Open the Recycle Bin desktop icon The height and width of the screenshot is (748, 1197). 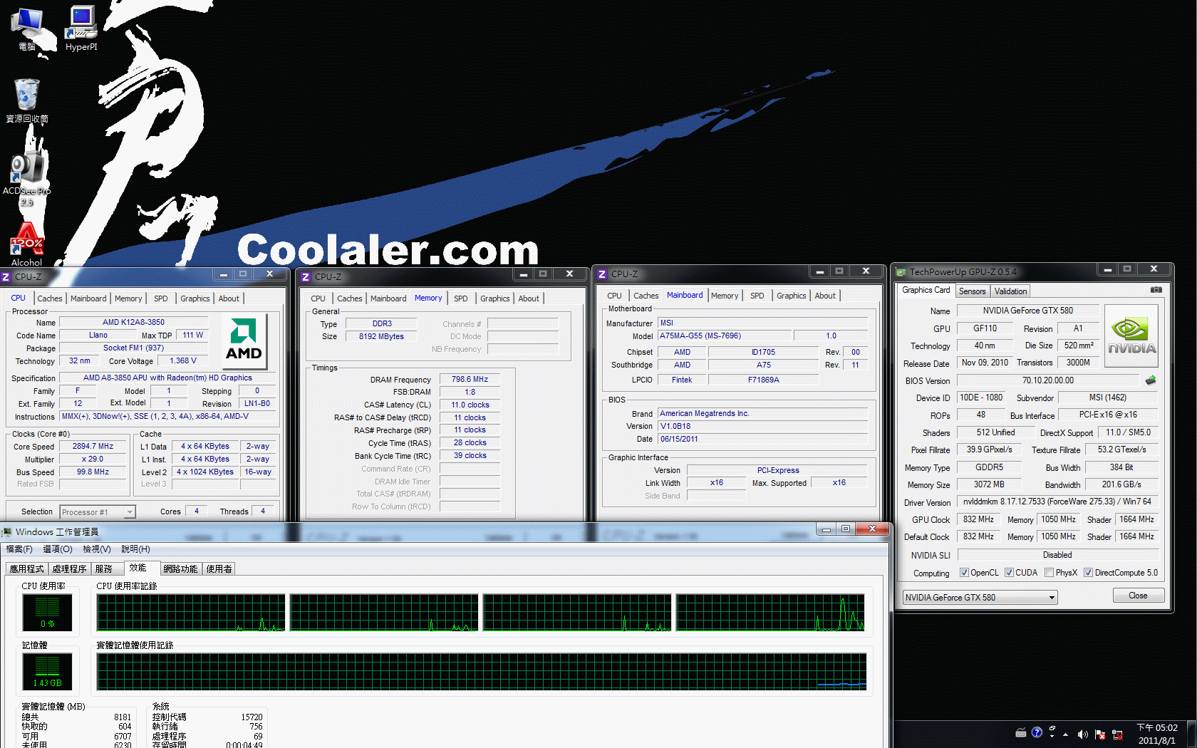click(x=27, y=100)
